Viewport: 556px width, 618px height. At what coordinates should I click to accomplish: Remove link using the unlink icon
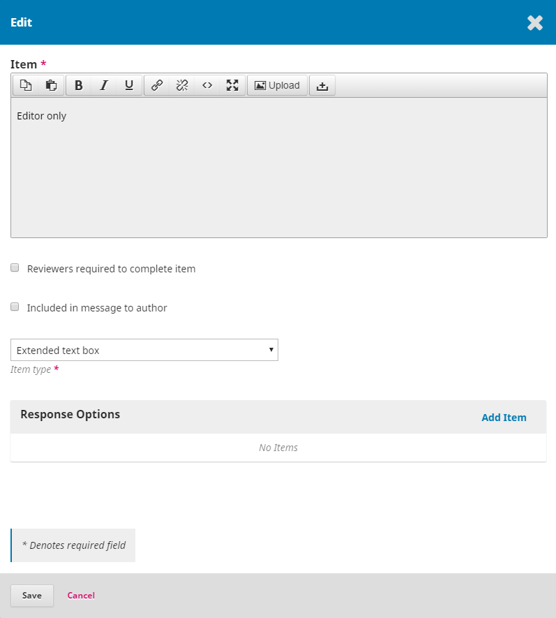[x=182, y=85]
